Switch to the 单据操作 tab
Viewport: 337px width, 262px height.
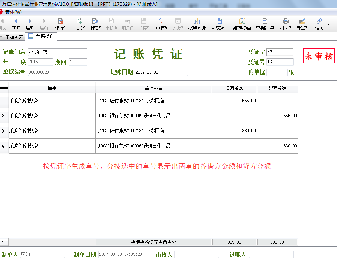(41, 36)
